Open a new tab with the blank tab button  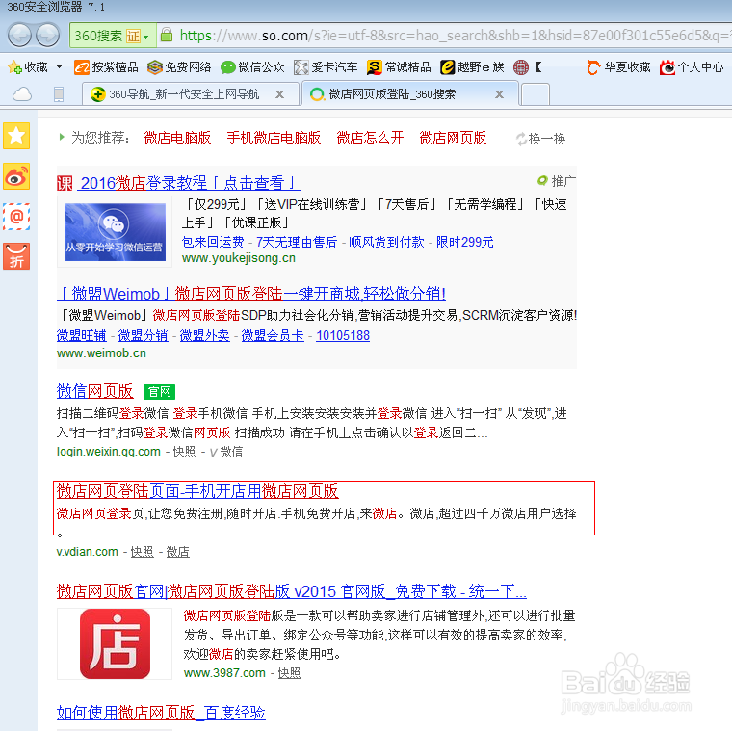535,94
